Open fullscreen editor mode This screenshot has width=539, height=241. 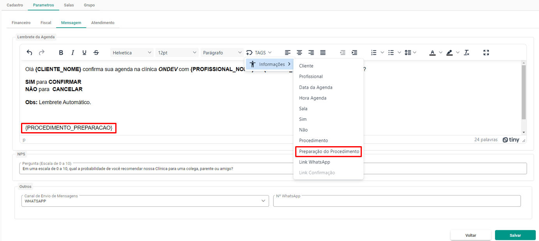click(486, 52)
